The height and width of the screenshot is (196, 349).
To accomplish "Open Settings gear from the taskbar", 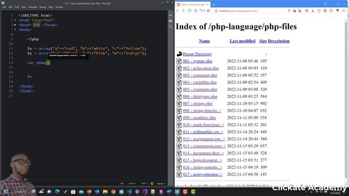I will coord(137,192).
